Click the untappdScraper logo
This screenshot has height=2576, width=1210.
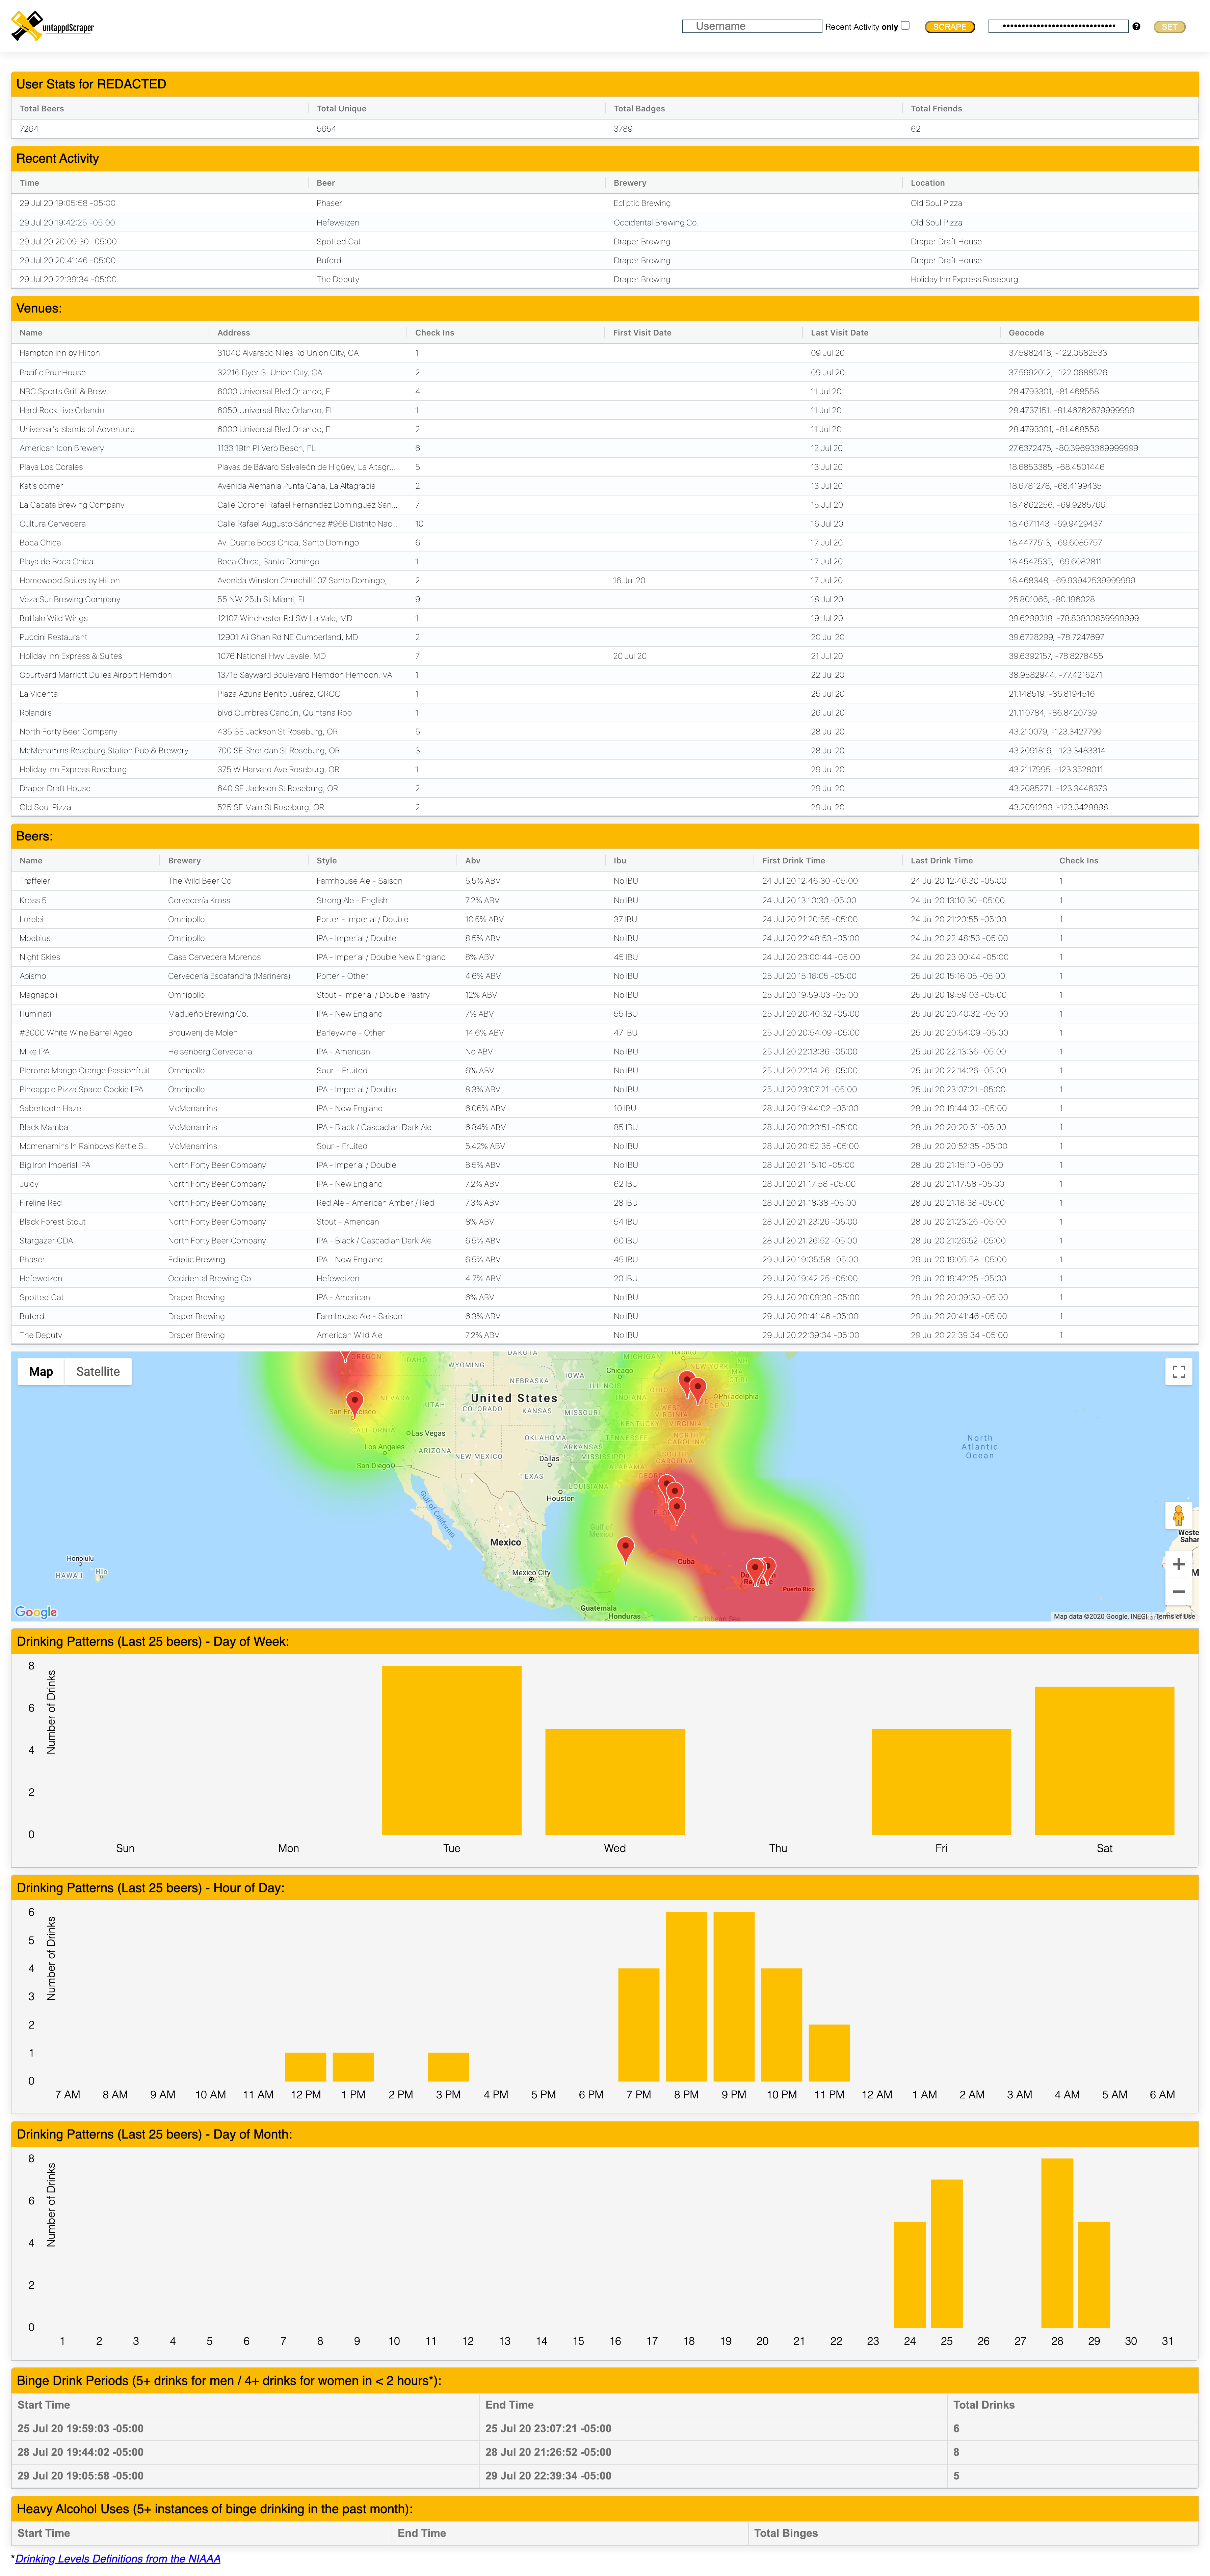[x=52, y=26]
